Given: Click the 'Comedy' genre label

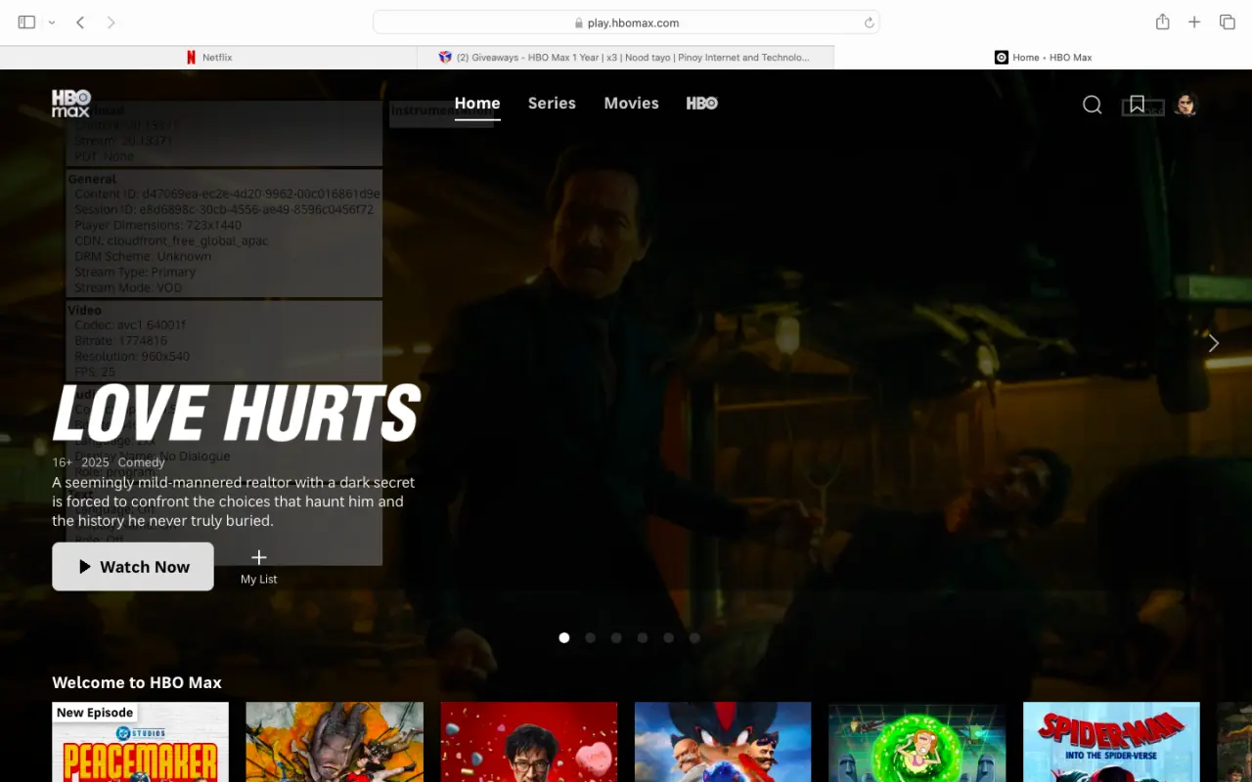Looking at the screenshot, I should [142, 462].
